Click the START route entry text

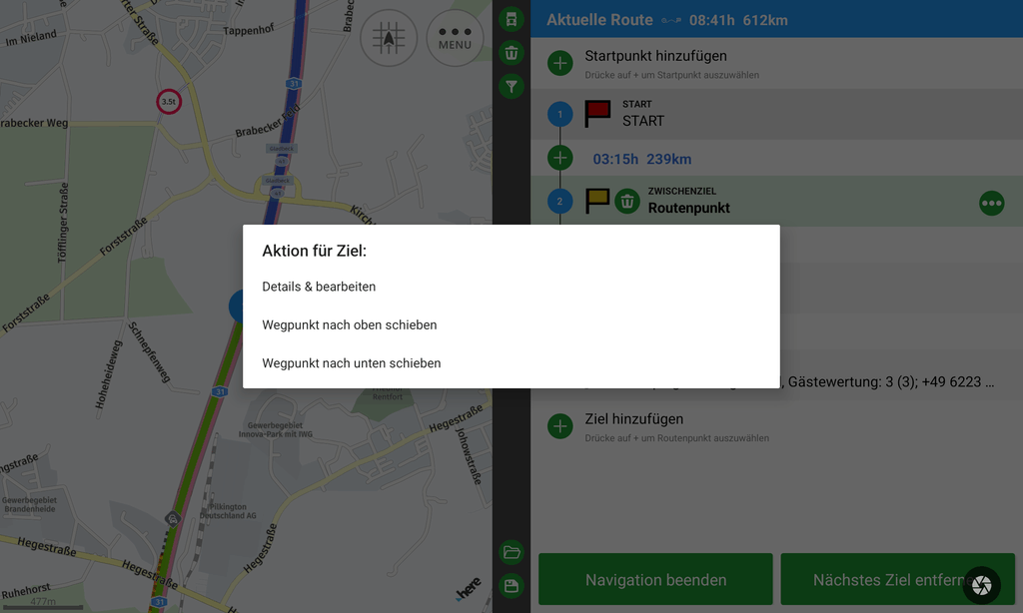pos(643,121)
